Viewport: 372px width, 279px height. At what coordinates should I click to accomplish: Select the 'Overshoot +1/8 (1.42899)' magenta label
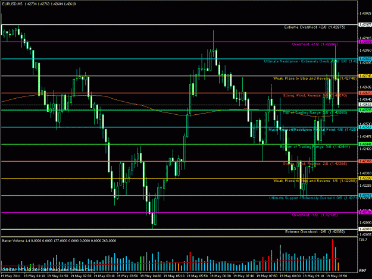(x=315, y=45)
